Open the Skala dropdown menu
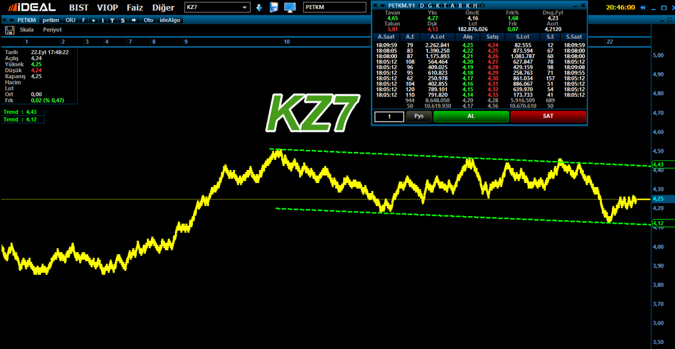675x349 pixels. click(x=26, y=29)
